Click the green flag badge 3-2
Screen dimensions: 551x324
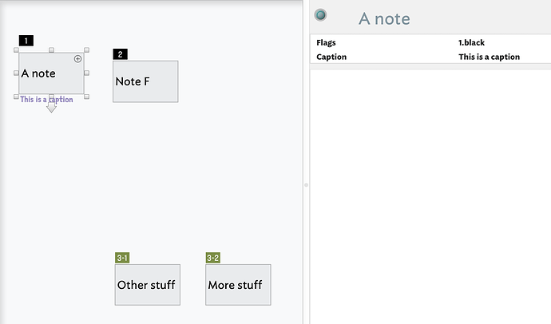213,258
